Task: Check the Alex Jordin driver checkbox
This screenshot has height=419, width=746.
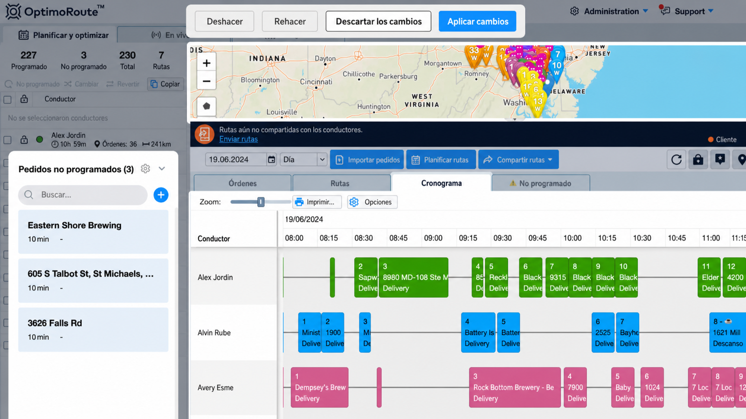Action: click(7, 140)
